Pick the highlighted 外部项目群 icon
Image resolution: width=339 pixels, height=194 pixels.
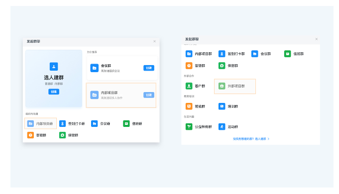222,86
